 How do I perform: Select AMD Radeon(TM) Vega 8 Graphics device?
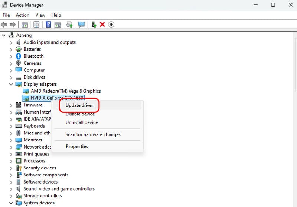pos(66,91)
